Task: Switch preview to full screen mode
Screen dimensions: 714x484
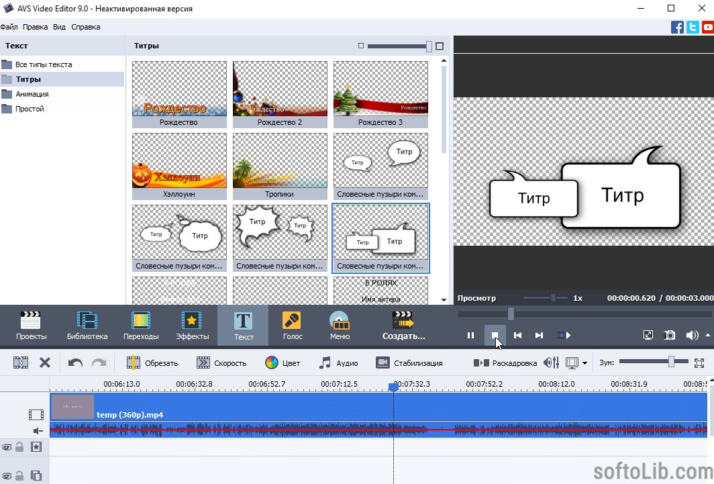Action: pos(648,336)
